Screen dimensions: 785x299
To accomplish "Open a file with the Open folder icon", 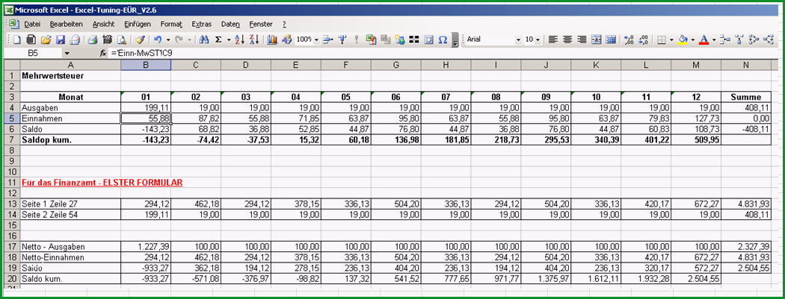I will coord(46,40).
